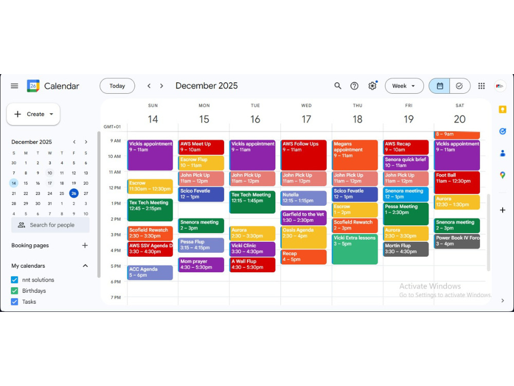
Task: Select Saturday 20 day header
Action: coord(460,119)
